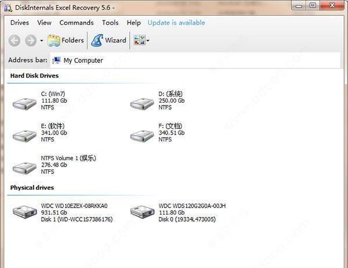The image size is (348, 268).
Task: Click the C: (Win7) drive label
Action: tap(53, 94)
